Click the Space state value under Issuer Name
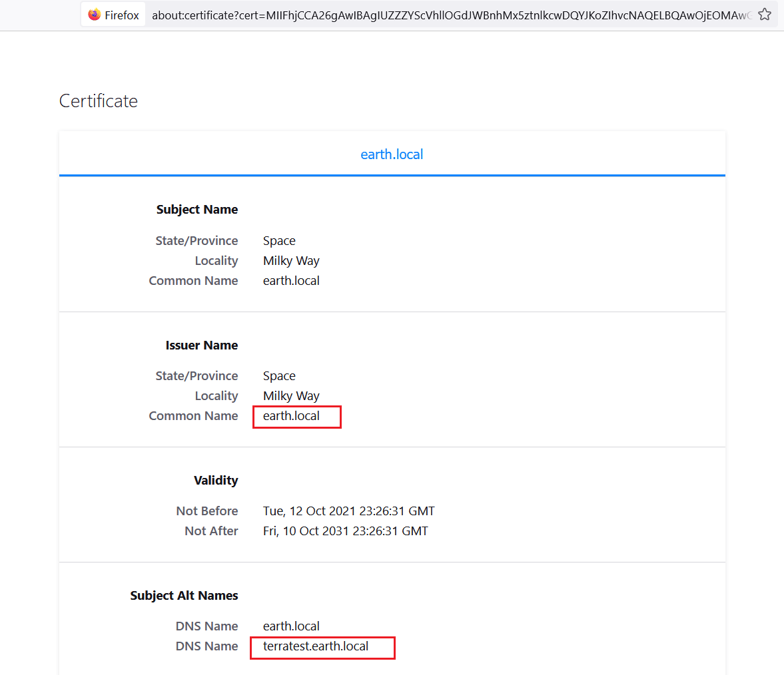 pyautogui.click(x=279, y=376)
